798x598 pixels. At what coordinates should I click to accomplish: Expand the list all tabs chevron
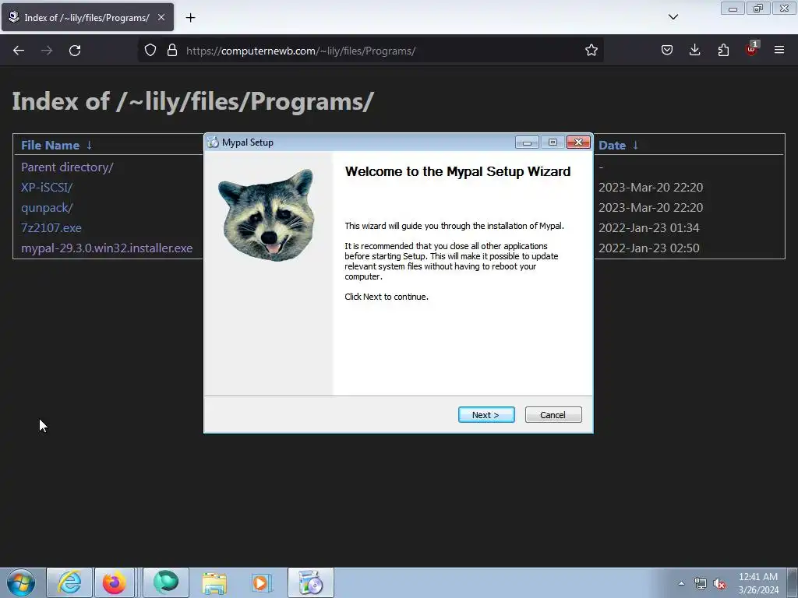coord(673,17)
